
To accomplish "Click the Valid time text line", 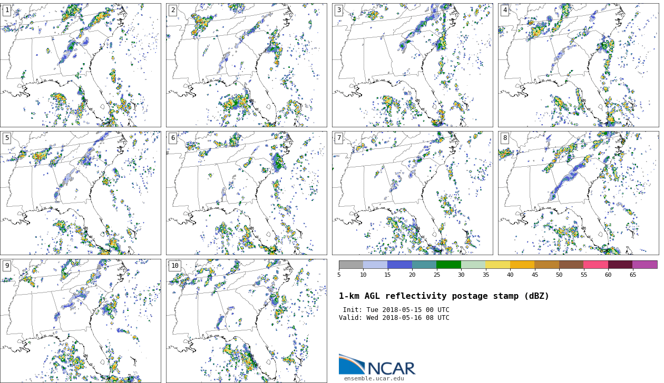I will coord(394,318).
